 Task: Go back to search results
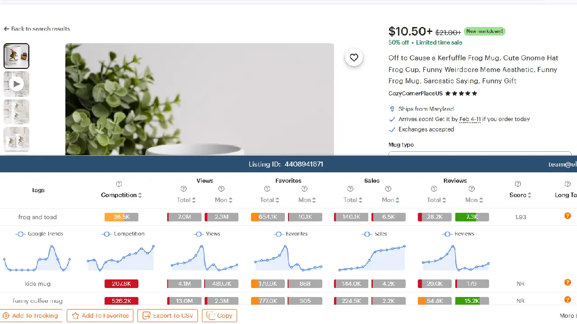[37, 29]
